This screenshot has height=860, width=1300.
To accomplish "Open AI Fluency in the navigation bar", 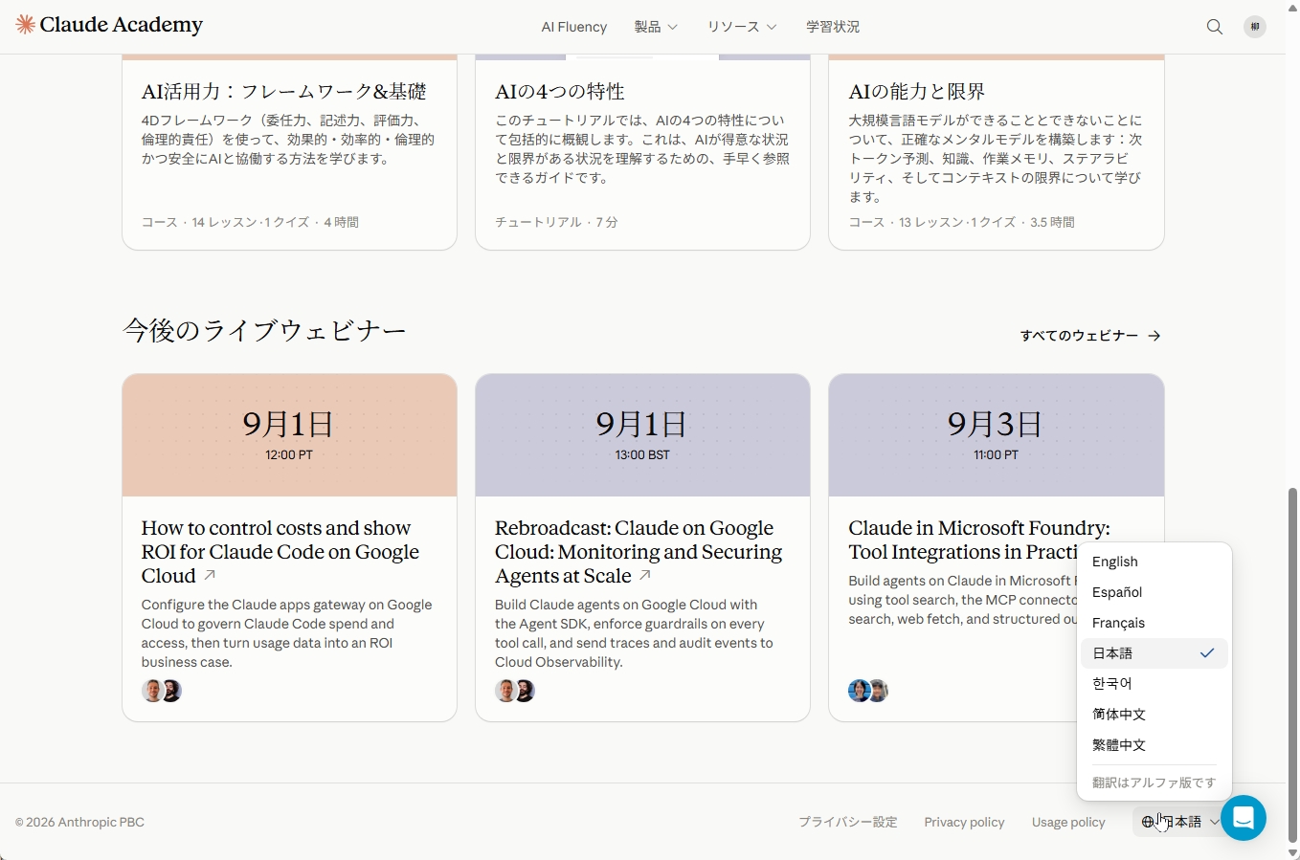I will 574,27.
